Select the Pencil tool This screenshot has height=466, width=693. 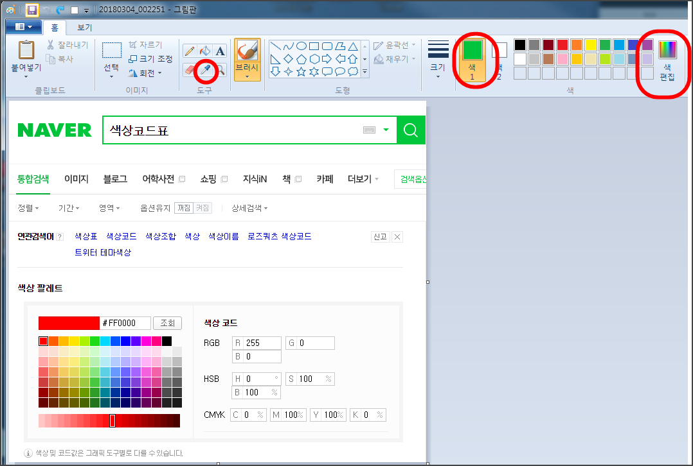tap(190, 50)
